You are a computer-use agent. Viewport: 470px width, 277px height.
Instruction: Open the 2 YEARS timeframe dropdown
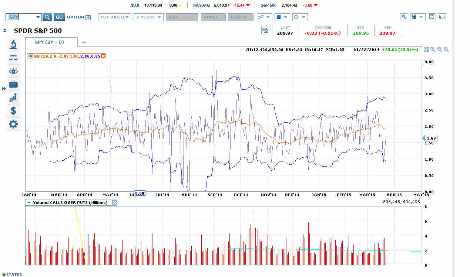(x=148, y=17)
